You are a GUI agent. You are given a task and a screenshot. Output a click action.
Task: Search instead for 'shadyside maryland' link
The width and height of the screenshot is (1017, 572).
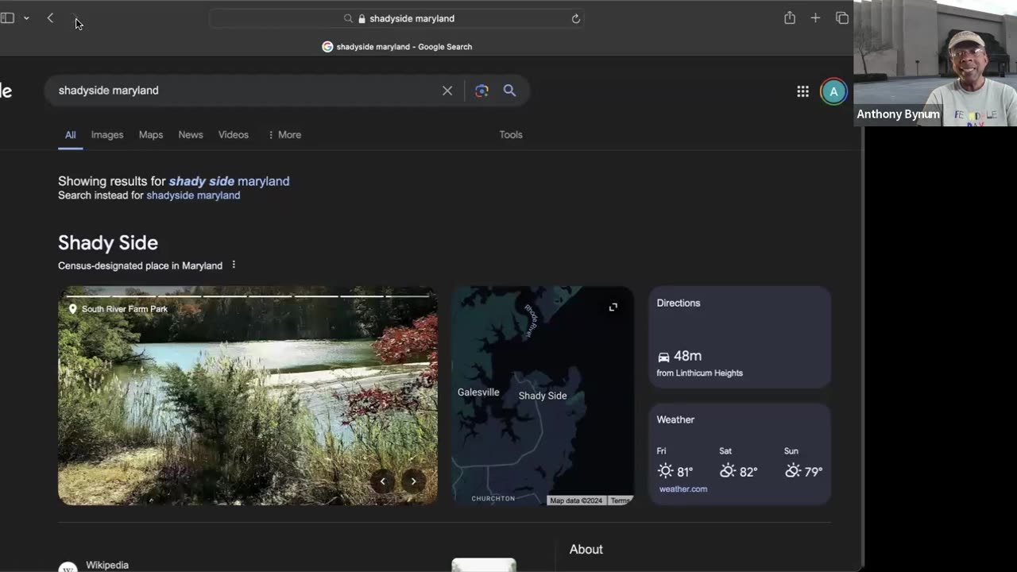(x=193, y=195)
